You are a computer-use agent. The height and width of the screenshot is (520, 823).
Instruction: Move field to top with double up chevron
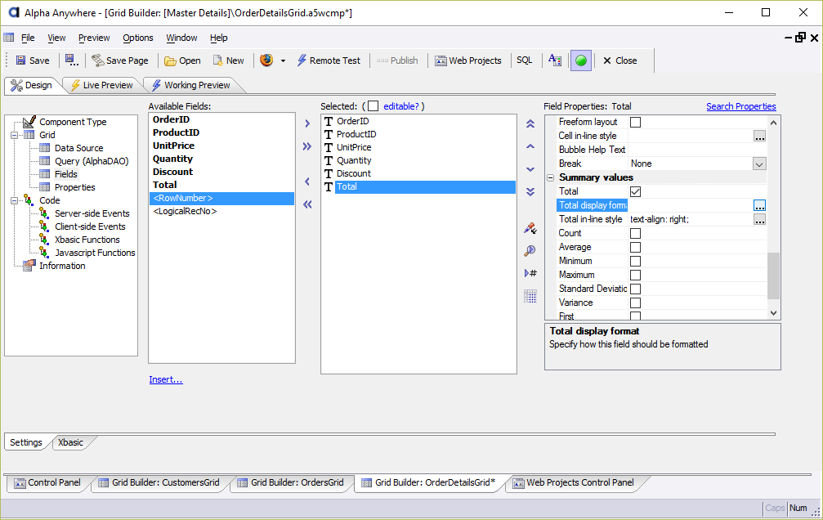(x=530, y=124)
